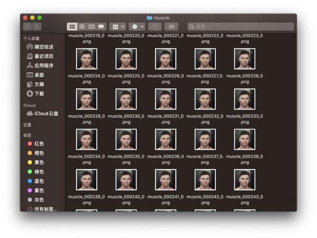Click the 个人收藏 sidebar section header
Viewport: 317px width, 238px height.
pyautogui.click(x=31, y=39)
